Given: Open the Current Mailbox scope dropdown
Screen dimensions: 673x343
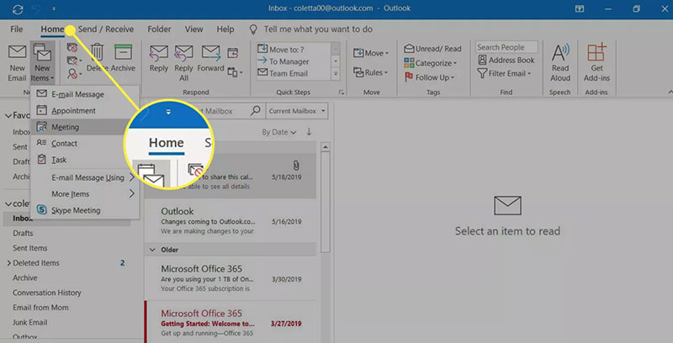Looking at the screenshot, I should [297, 111].
